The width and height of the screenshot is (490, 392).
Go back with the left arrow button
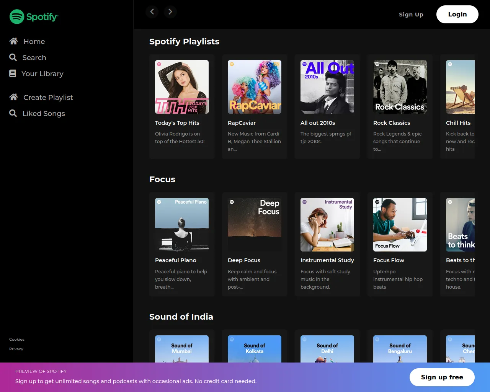pyautogui.click(x=152, y=12)
